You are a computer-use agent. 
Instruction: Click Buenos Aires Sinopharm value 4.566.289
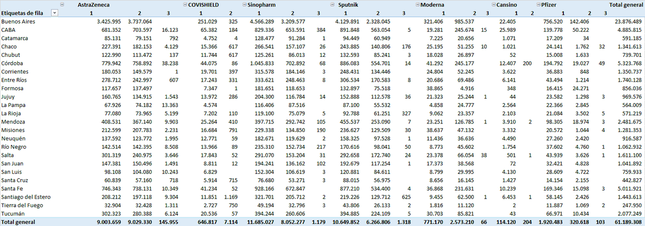pos(261,21)
